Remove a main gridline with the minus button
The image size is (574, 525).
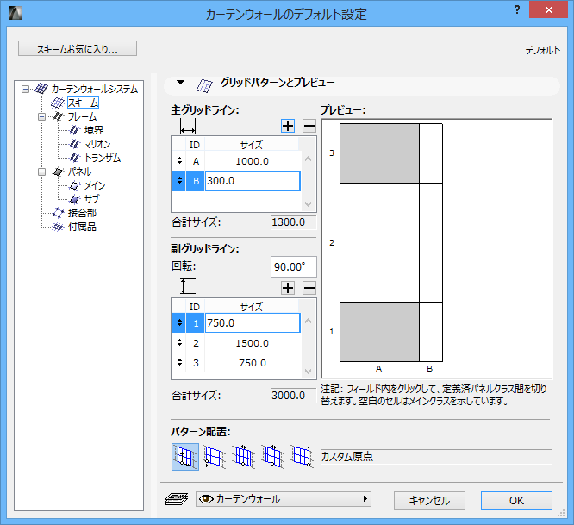[x=309, y=126]
